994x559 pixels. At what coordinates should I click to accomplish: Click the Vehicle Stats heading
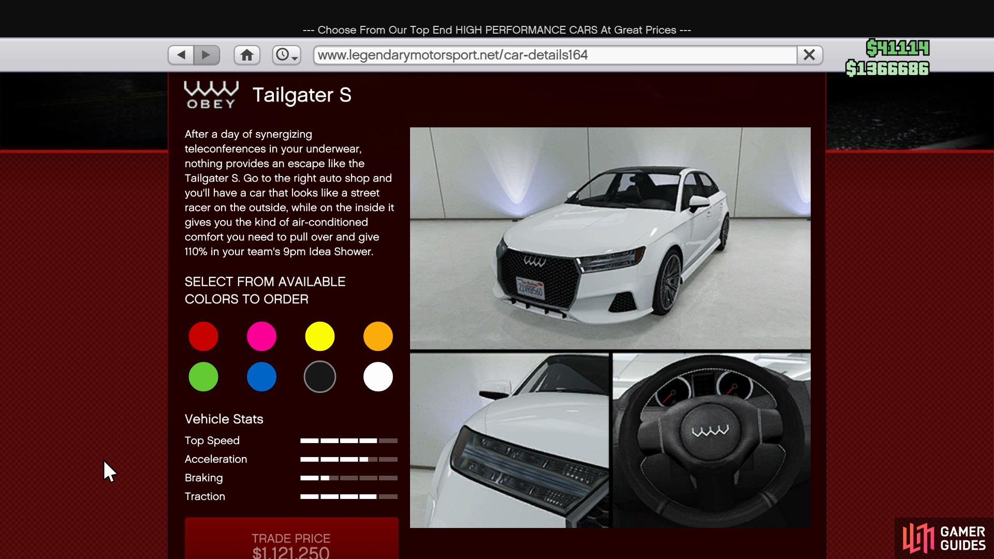[x=224, y=419]
